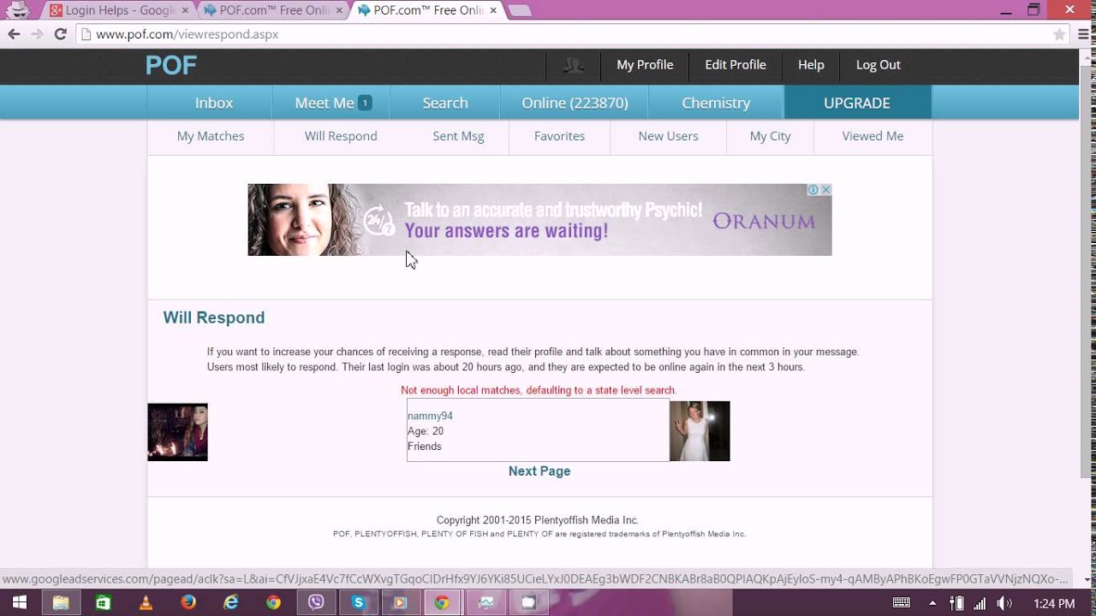Open first Chrome icon beside Internet Explorer
1096x616 pixels.
pyautogui.click(x=273, y=602)
